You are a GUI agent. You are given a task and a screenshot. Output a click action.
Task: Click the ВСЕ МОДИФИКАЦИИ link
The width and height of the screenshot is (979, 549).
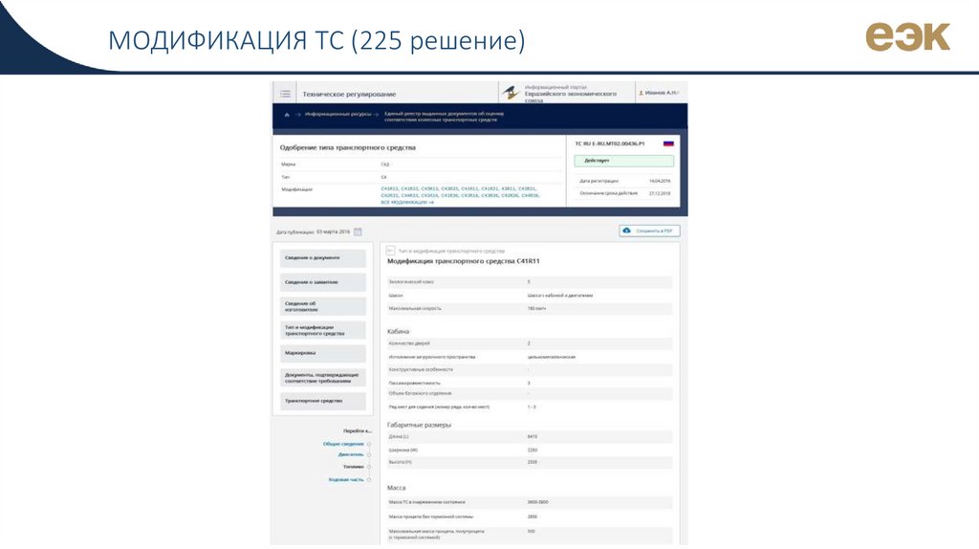(407, 203)
